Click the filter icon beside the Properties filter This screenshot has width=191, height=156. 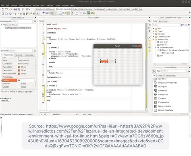pyautogui.click(x=35, y=51)
